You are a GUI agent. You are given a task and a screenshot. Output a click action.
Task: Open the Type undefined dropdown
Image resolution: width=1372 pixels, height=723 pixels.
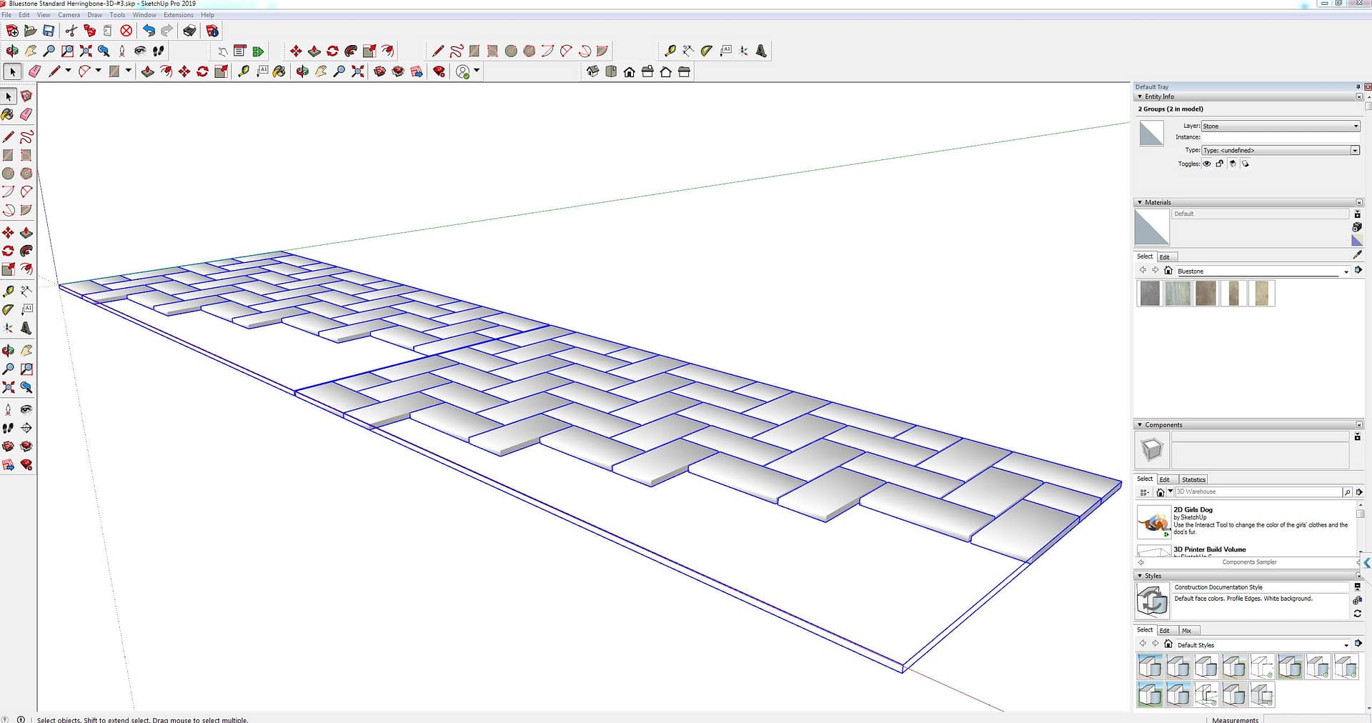(x=1280, y=150)
